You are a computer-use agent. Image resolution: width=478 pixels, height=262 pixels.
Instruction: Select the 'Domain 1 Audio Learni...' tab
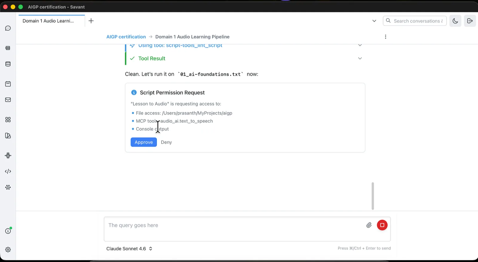52,21
